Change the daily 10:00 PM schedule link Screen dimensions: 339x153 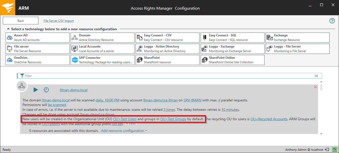click(107, 100)
